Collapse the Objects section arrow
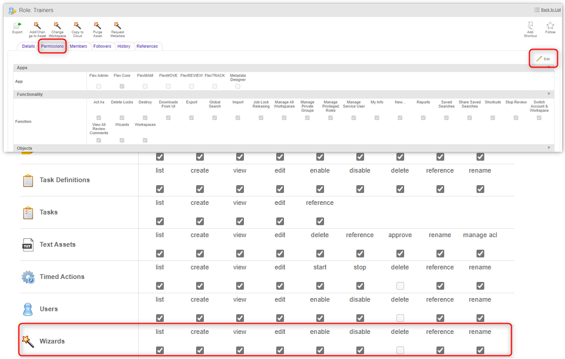 click(x=549, y=148)
